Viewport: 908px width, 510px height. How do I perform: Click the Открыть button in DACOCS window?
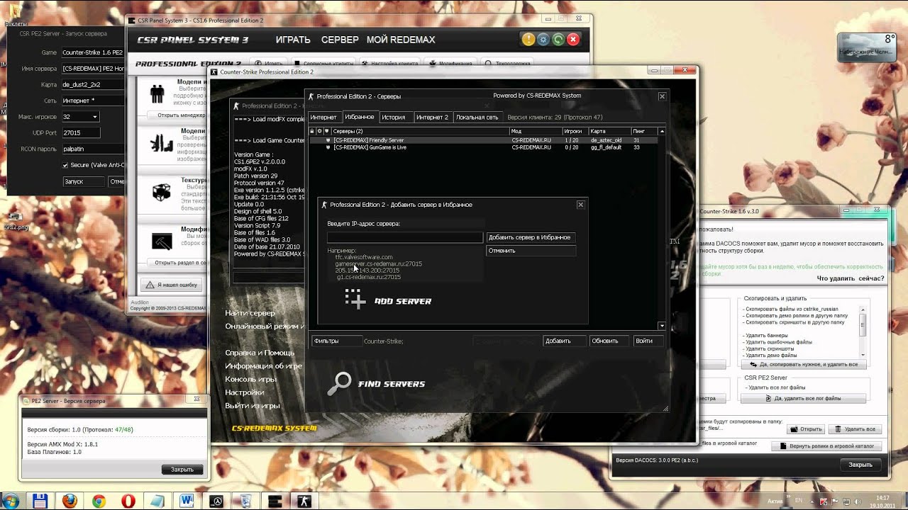(x=806, y=429)
